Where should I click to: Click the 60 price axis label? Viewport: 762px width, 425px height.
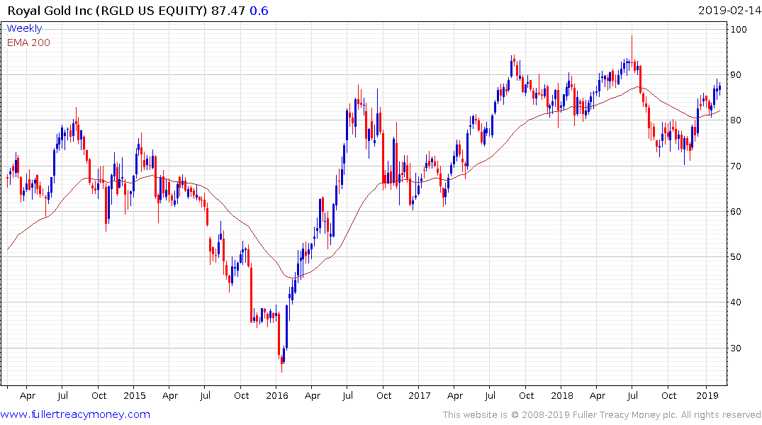(x=736, y=211)
